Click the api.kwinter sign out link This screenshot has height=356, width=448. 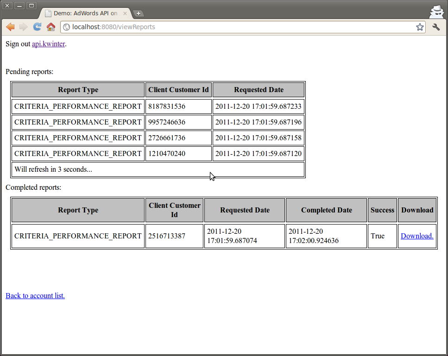(x=48, y=44)
